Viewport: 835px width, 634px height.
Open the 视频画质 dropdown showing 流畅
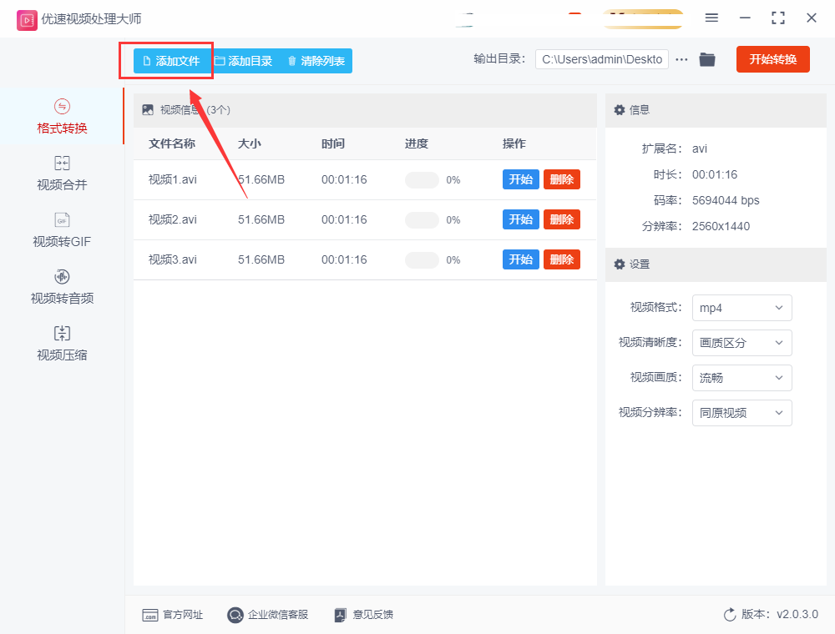pyautogui.click(x=741, y=378)
